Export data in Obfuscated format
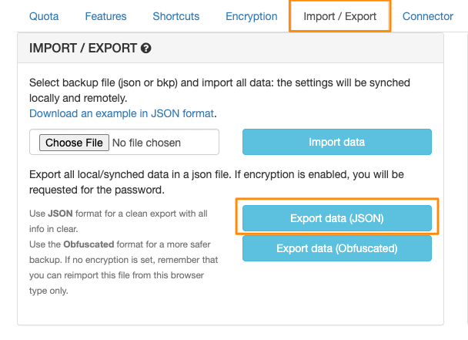This screenshot has height=340, width=468. [x=336, y=248]
